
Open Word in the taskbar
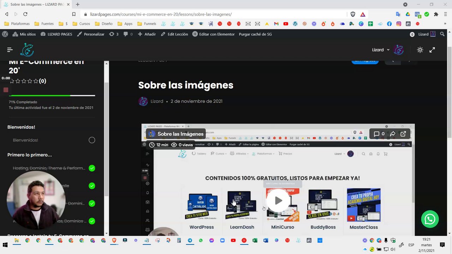[266, 241]
